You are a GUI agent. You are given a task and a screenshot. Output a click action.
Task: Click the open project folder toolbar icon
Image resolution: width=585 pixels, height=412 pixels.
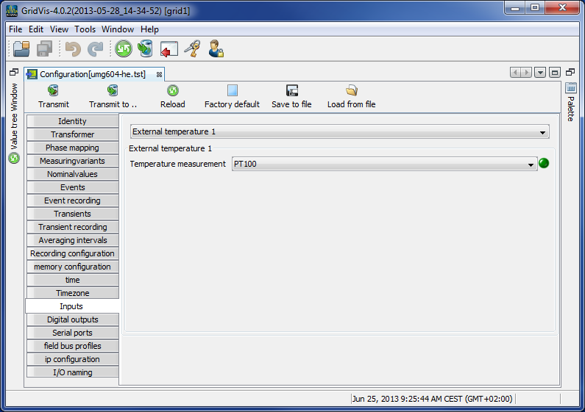tap(21, 49)
